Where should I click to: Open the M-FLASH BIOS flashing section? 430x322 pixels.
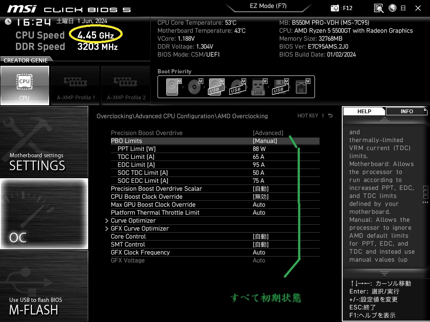[x=44, y=286]
